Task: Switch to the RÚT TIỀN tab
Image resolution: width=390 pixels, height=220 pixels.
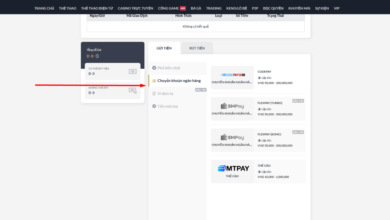Action: [x=197, y=48]
